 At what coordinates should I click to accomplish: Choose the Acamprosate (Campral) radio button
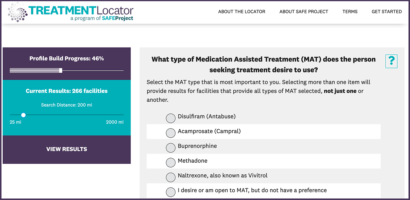(171, 133)
